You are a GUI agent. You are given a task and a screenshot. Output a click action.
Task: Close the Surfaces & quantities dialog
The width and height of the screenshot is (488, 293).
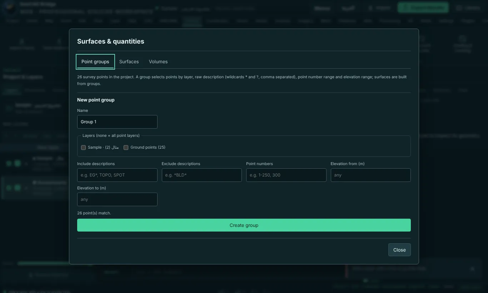tap(399, 250)
